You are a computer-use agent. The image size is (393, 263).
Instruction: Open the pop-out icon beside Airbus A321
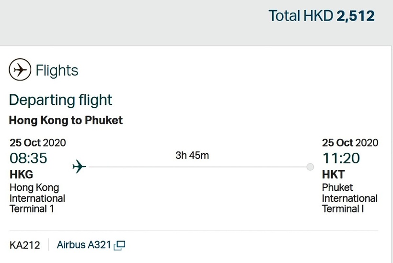coord(120,245)
